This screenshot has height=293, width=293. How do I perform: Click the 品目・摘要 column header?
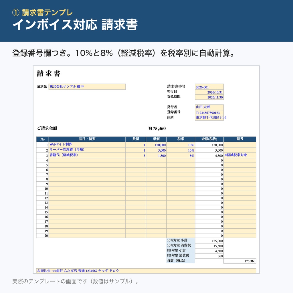point(87,139)
